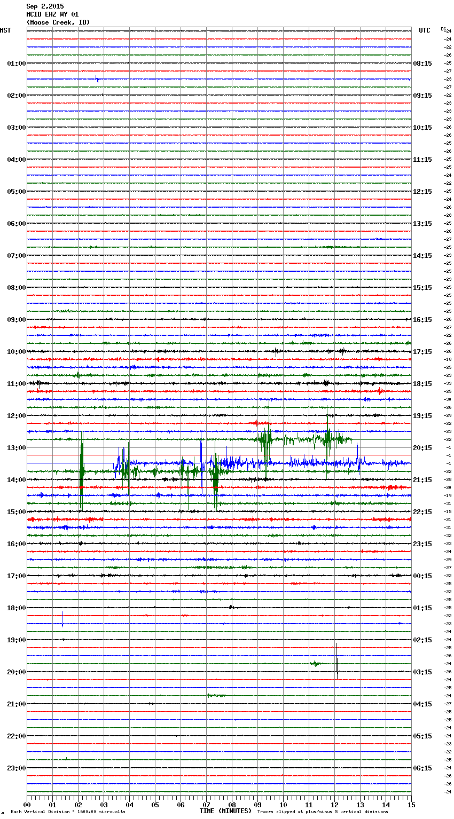Click the UTC timezone axis label
The image size is (454, 819).
coord(424,30)
